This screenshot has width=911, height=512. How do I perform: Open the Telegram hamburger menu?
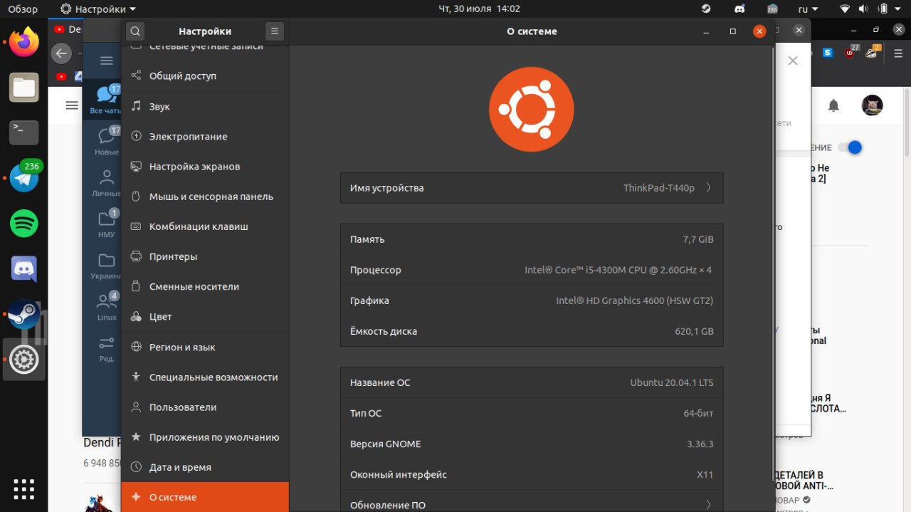[x=107, y=61]
